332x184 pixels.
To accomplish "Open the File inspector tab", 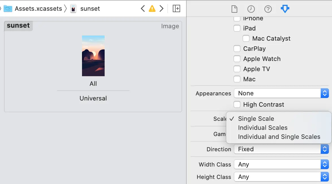I will pos(234,9).
